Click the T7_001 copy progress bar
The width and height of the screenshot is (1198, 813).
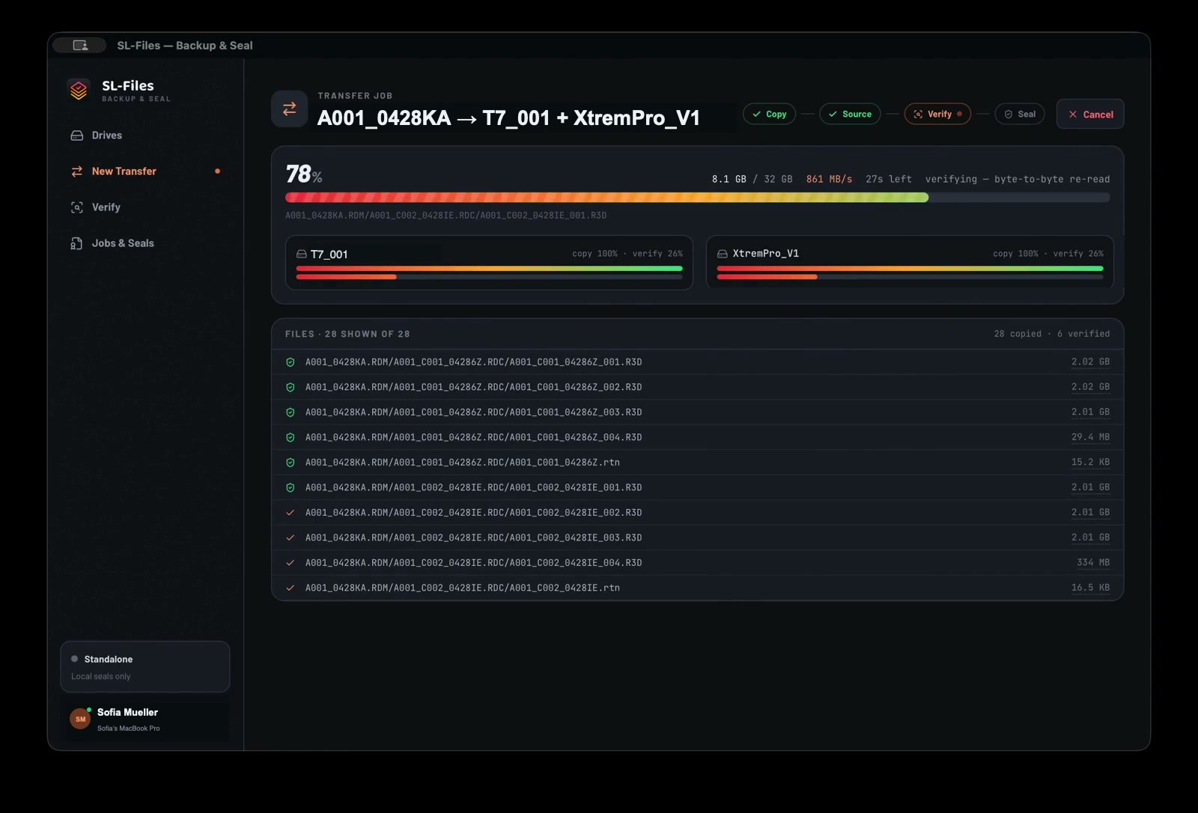pyautogui.click(x=489, y=268)
